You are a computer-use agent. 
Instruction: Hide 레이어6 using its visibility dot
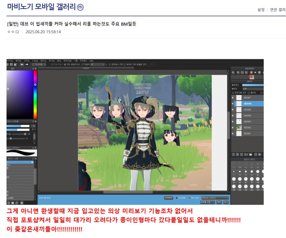[233, 103]
